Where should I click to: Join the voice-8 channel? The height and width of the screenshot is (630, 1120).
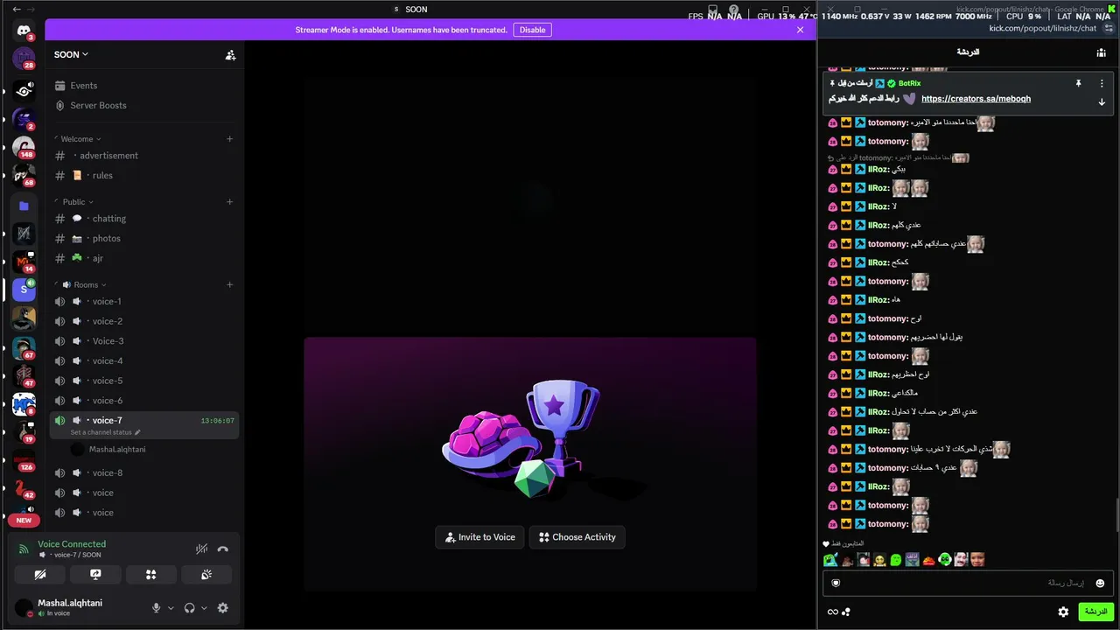click(x=144, y=473)
